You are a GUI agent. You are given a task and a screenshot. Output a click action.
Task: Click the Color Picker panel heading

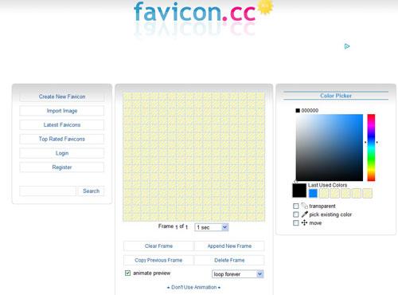pyautogui.click(x=336, y=96)
